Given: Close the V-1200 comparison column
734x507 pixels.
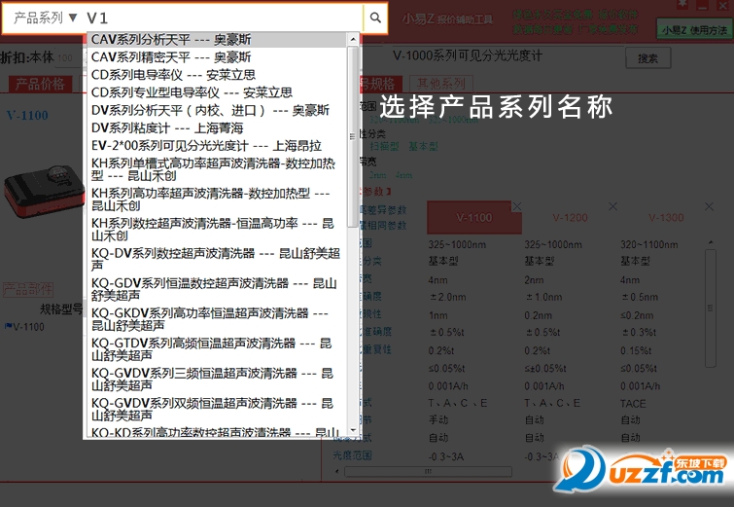Looking at the screenshot, I should pos(613,205).
